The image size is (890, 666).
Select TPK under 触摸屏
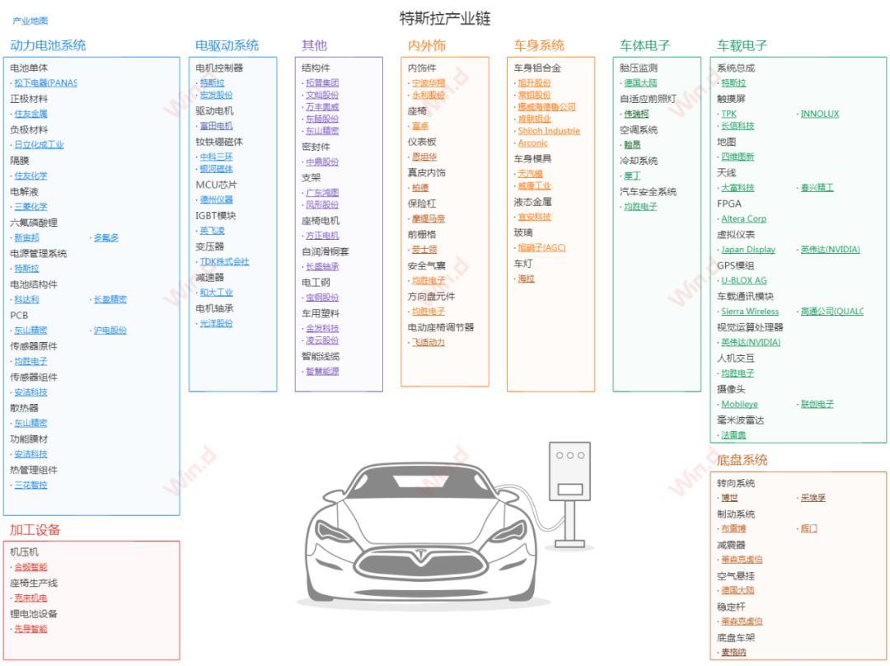point(728,114)
